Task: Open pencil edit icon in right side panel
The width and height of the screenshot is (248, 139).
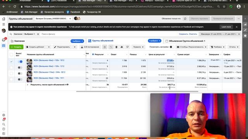Action: coord(245,30)
